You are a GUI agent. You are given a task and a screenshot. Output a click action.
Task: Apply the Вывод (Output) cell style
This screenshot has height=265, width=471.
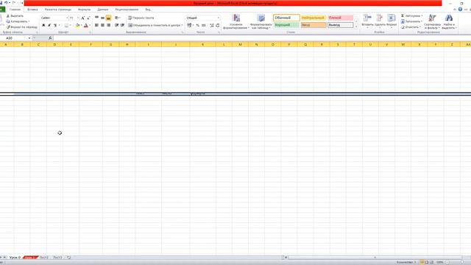tap(340, 25)
